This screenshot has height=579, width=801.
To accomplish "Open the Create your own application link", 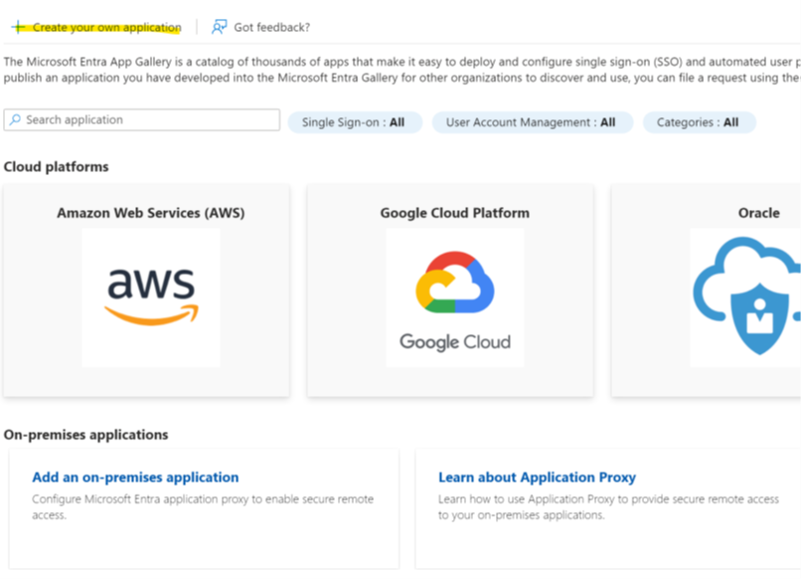I will (106, 27).
